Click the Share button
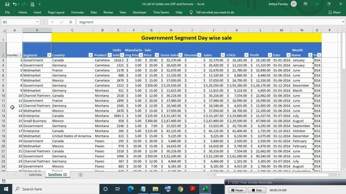This screenshot has width=346, height=194. pyautogui.click(x=334, y=12)
